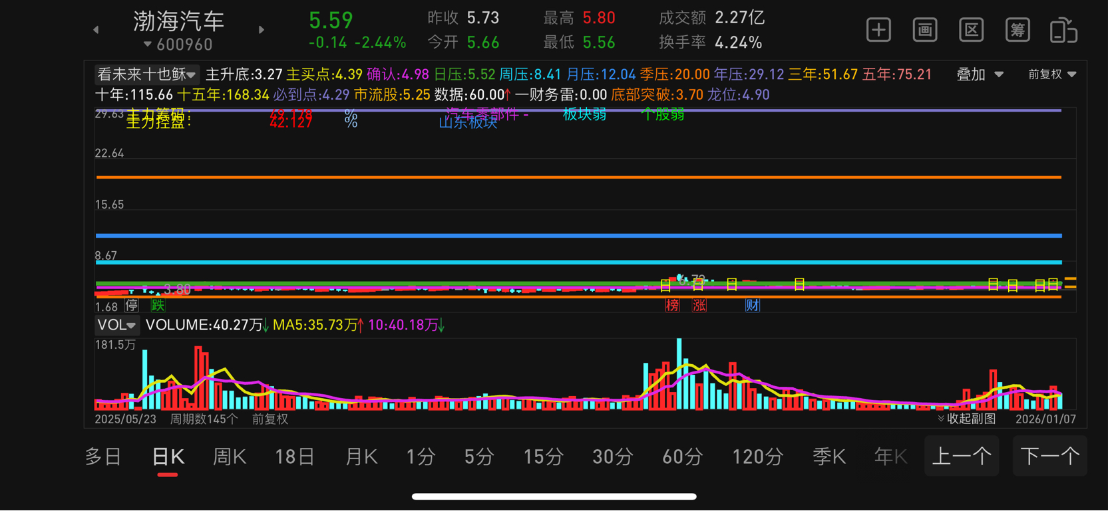Image resolution: width=1108 pixels, height=511 pixels.
Task: Tap the screen rotate device icon
Action: [1063, 30]
